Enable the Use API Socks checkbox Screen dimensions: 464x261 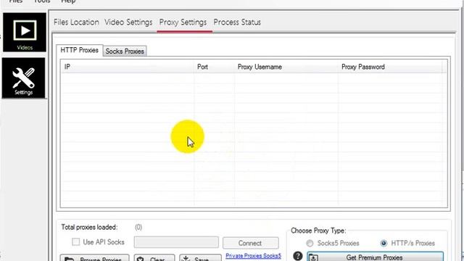point(75,242)
